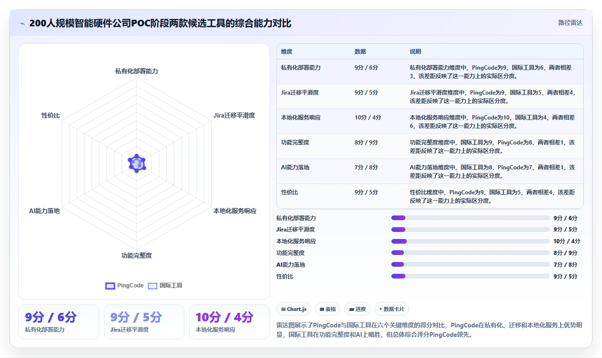Viewport: 602px width, 358px height.
Task: Select the 私有化部署能力 table row name
Action: tap(301, 68)
